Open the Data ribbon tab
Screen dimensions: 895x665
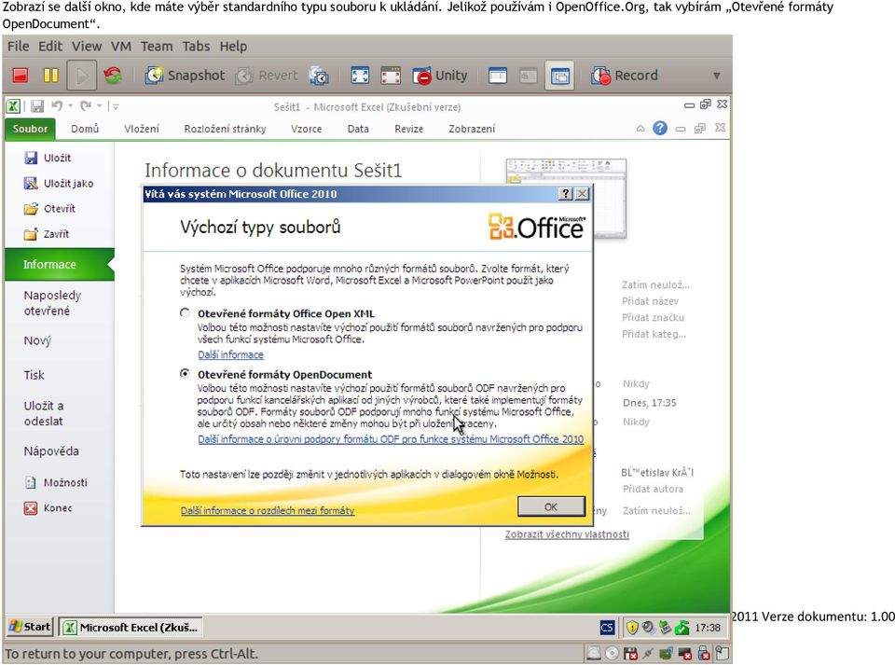tap(358, 129)
